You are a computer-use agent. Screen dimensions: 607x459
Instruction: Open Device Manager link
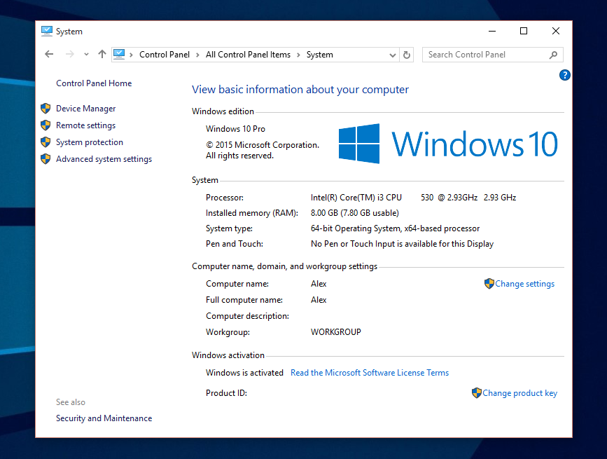click(85, 109)
